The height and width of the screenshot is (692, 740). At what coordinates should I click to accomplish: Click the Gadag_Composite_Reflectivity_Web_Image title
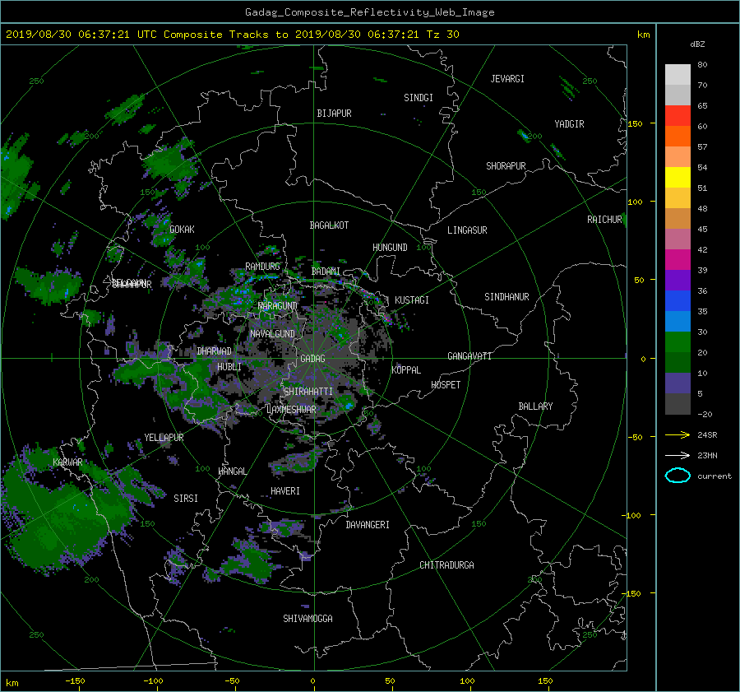click(369, 12)
